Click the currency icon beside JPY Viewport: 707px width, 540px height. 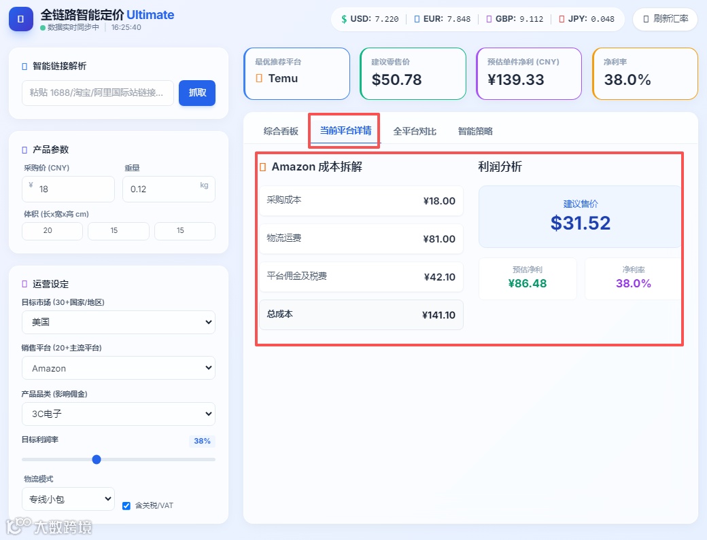coord(562,19)
